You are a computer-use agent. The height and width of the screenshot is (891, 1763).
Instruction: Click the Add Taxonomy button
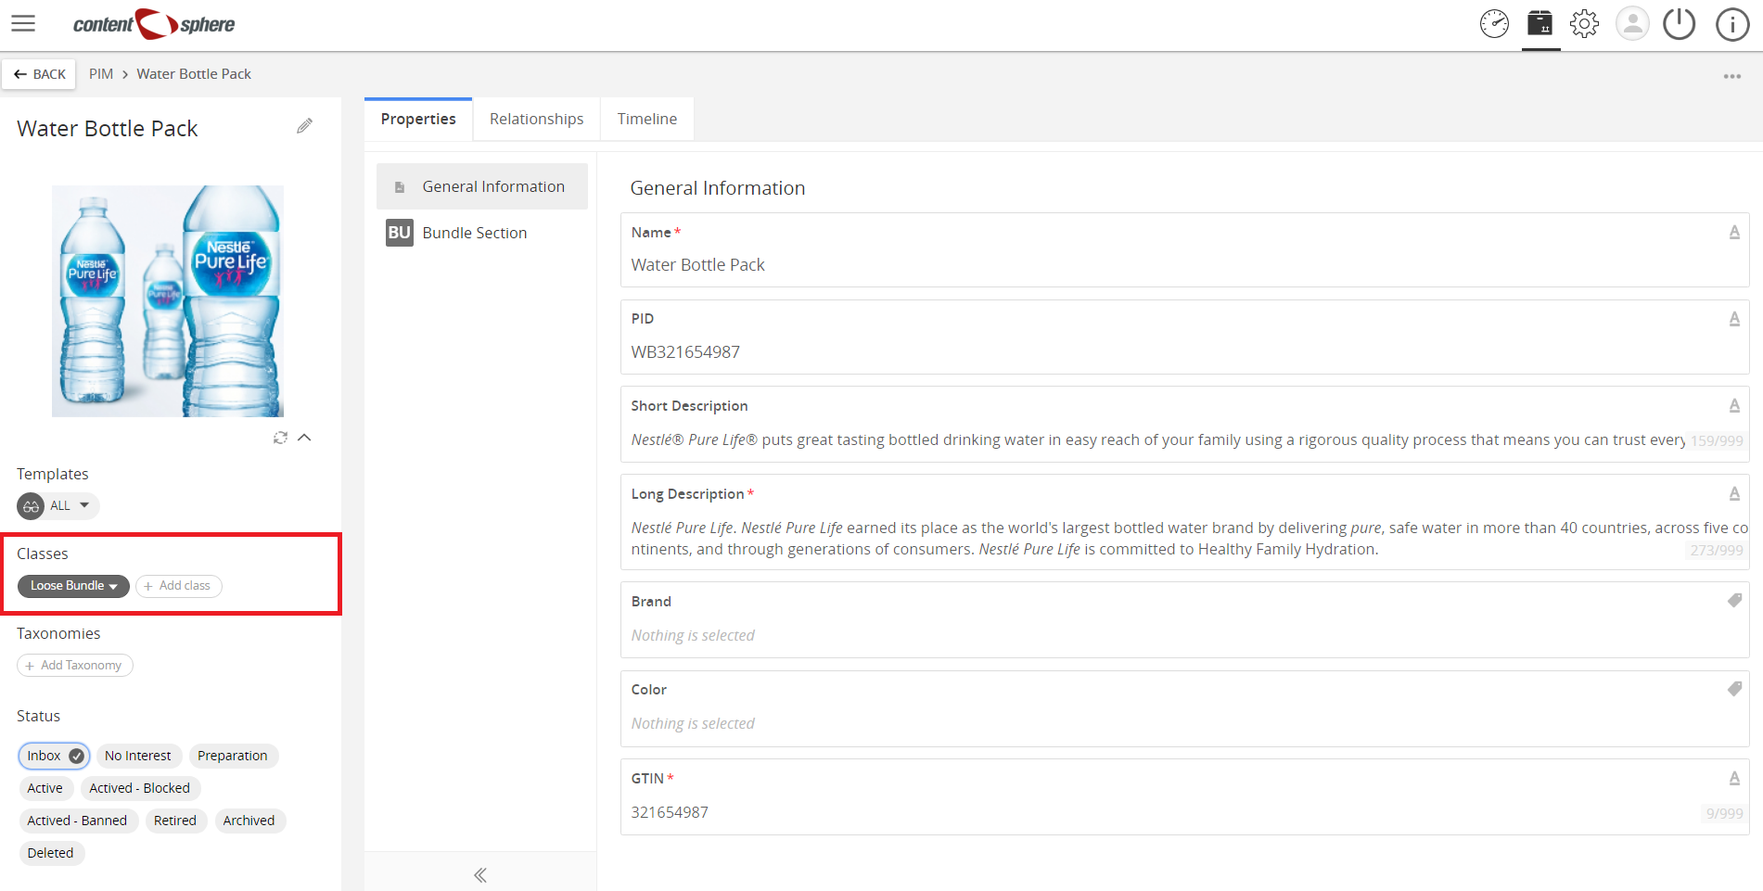click(75, 666)
